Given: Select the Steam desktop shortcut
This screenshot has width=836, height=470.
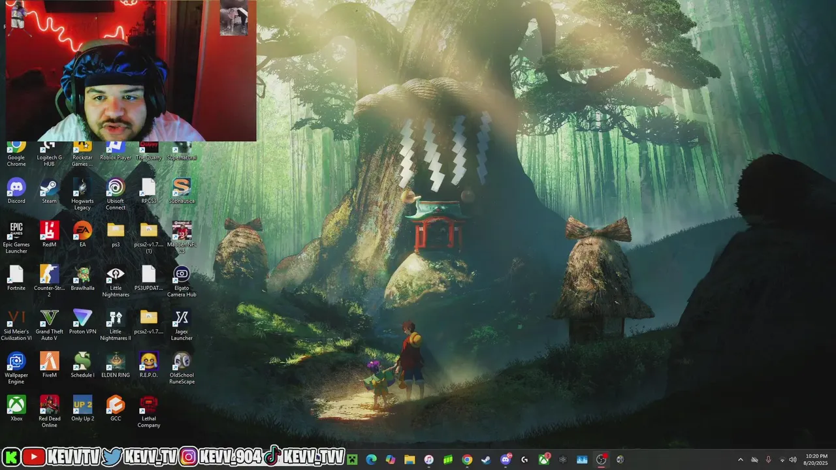Looking at the screenshot, I should (x=50, y=191).
